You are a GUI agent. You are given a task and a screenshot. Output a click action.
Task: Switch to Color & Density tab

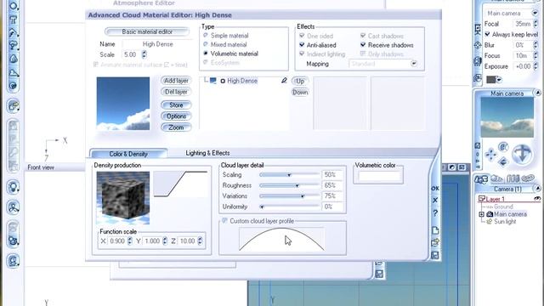pyautogui.click(x=128, y=154)
